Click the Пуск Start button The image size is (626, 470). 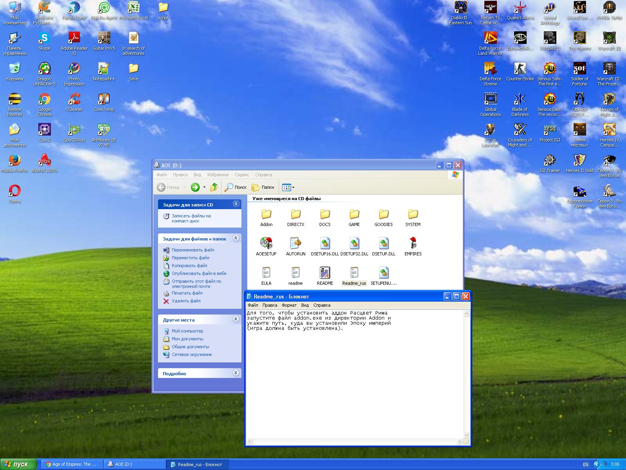point(18,464)
